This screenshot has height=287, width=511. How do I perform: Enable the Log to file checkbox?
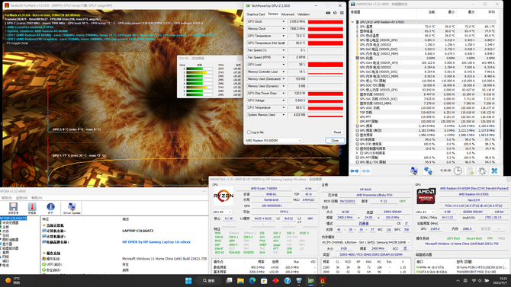click(x=249, y=132)
